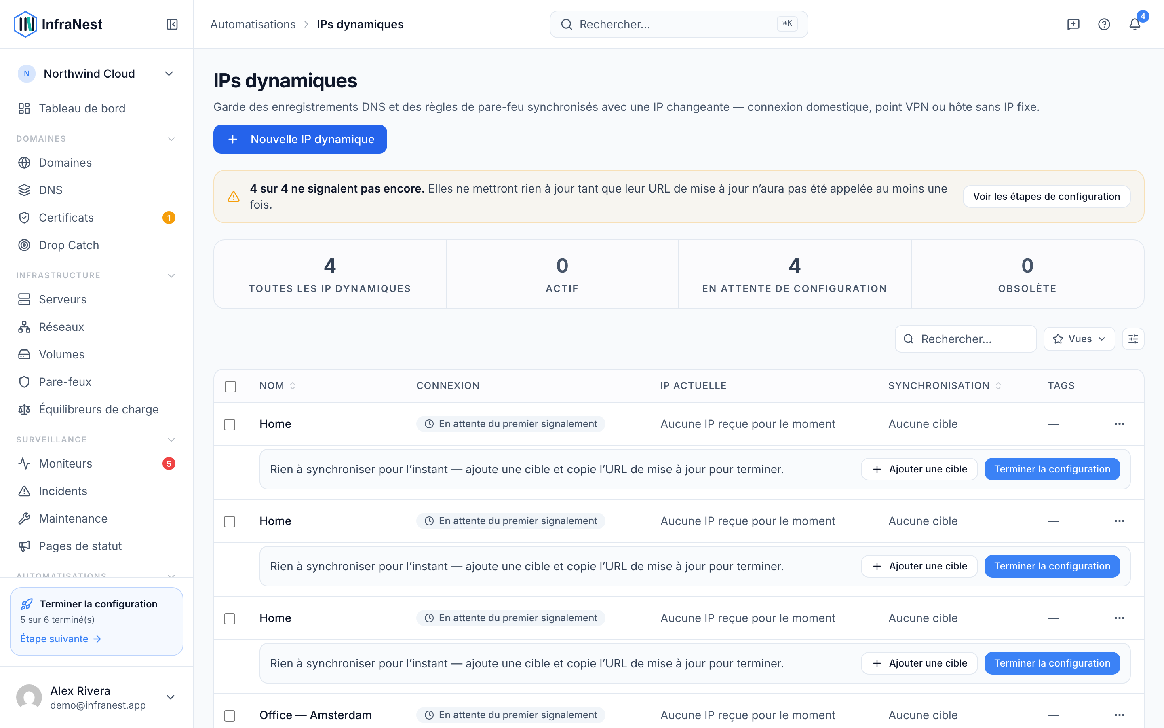This screenshot has height=728, width=1164.
Task: Collapse the SURVEILLANCE sidebar section
Action: click(x=171, y=440)
